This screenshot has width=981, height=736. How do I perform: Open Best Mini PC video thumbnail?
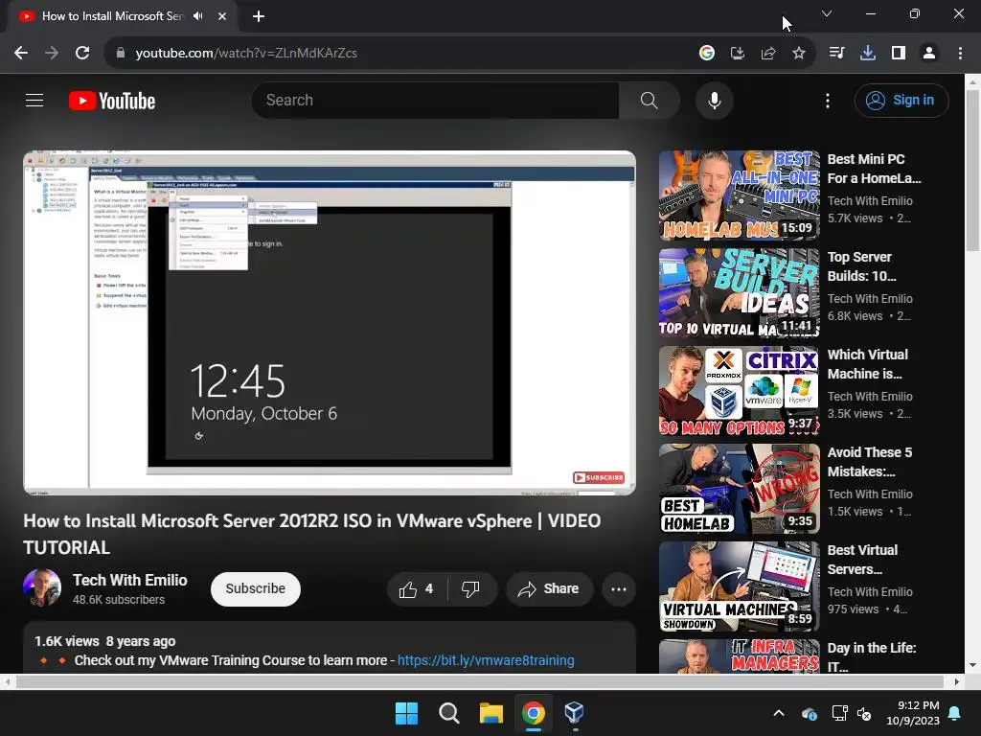click(x=739, y=195)
